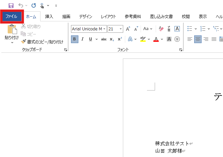
Task: Toggle subscript formatting
Action: [112, 39]
